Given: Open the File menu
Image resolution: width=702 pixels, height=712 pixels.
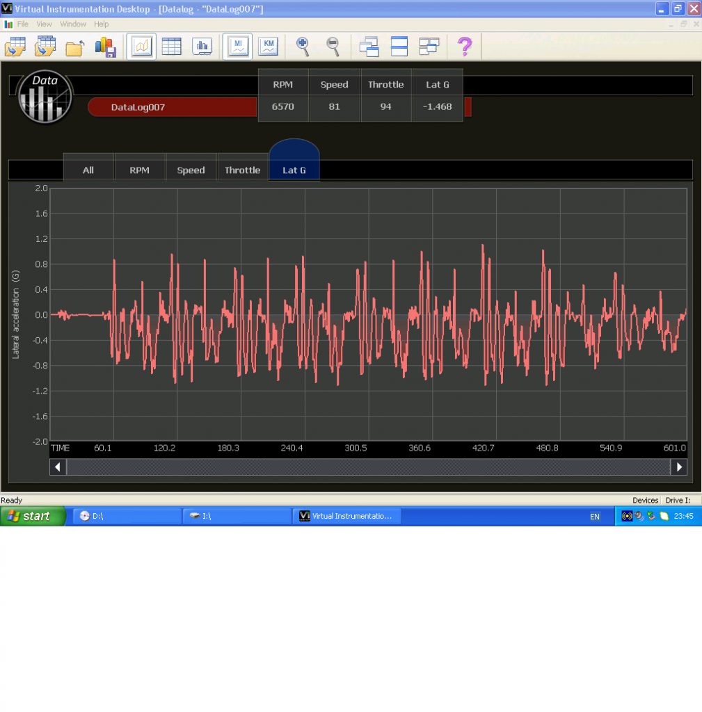Looking at the screenshot, I should pyautogui.click(x=23, y=24).
